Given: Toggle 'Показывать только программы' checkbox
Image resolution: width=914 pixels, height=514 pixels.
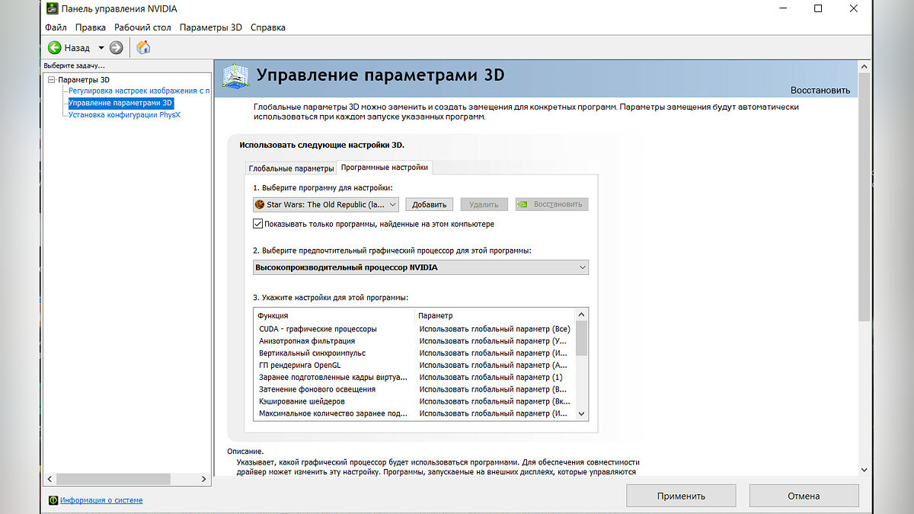Looking at the screenshot, I should click(258, 224).
